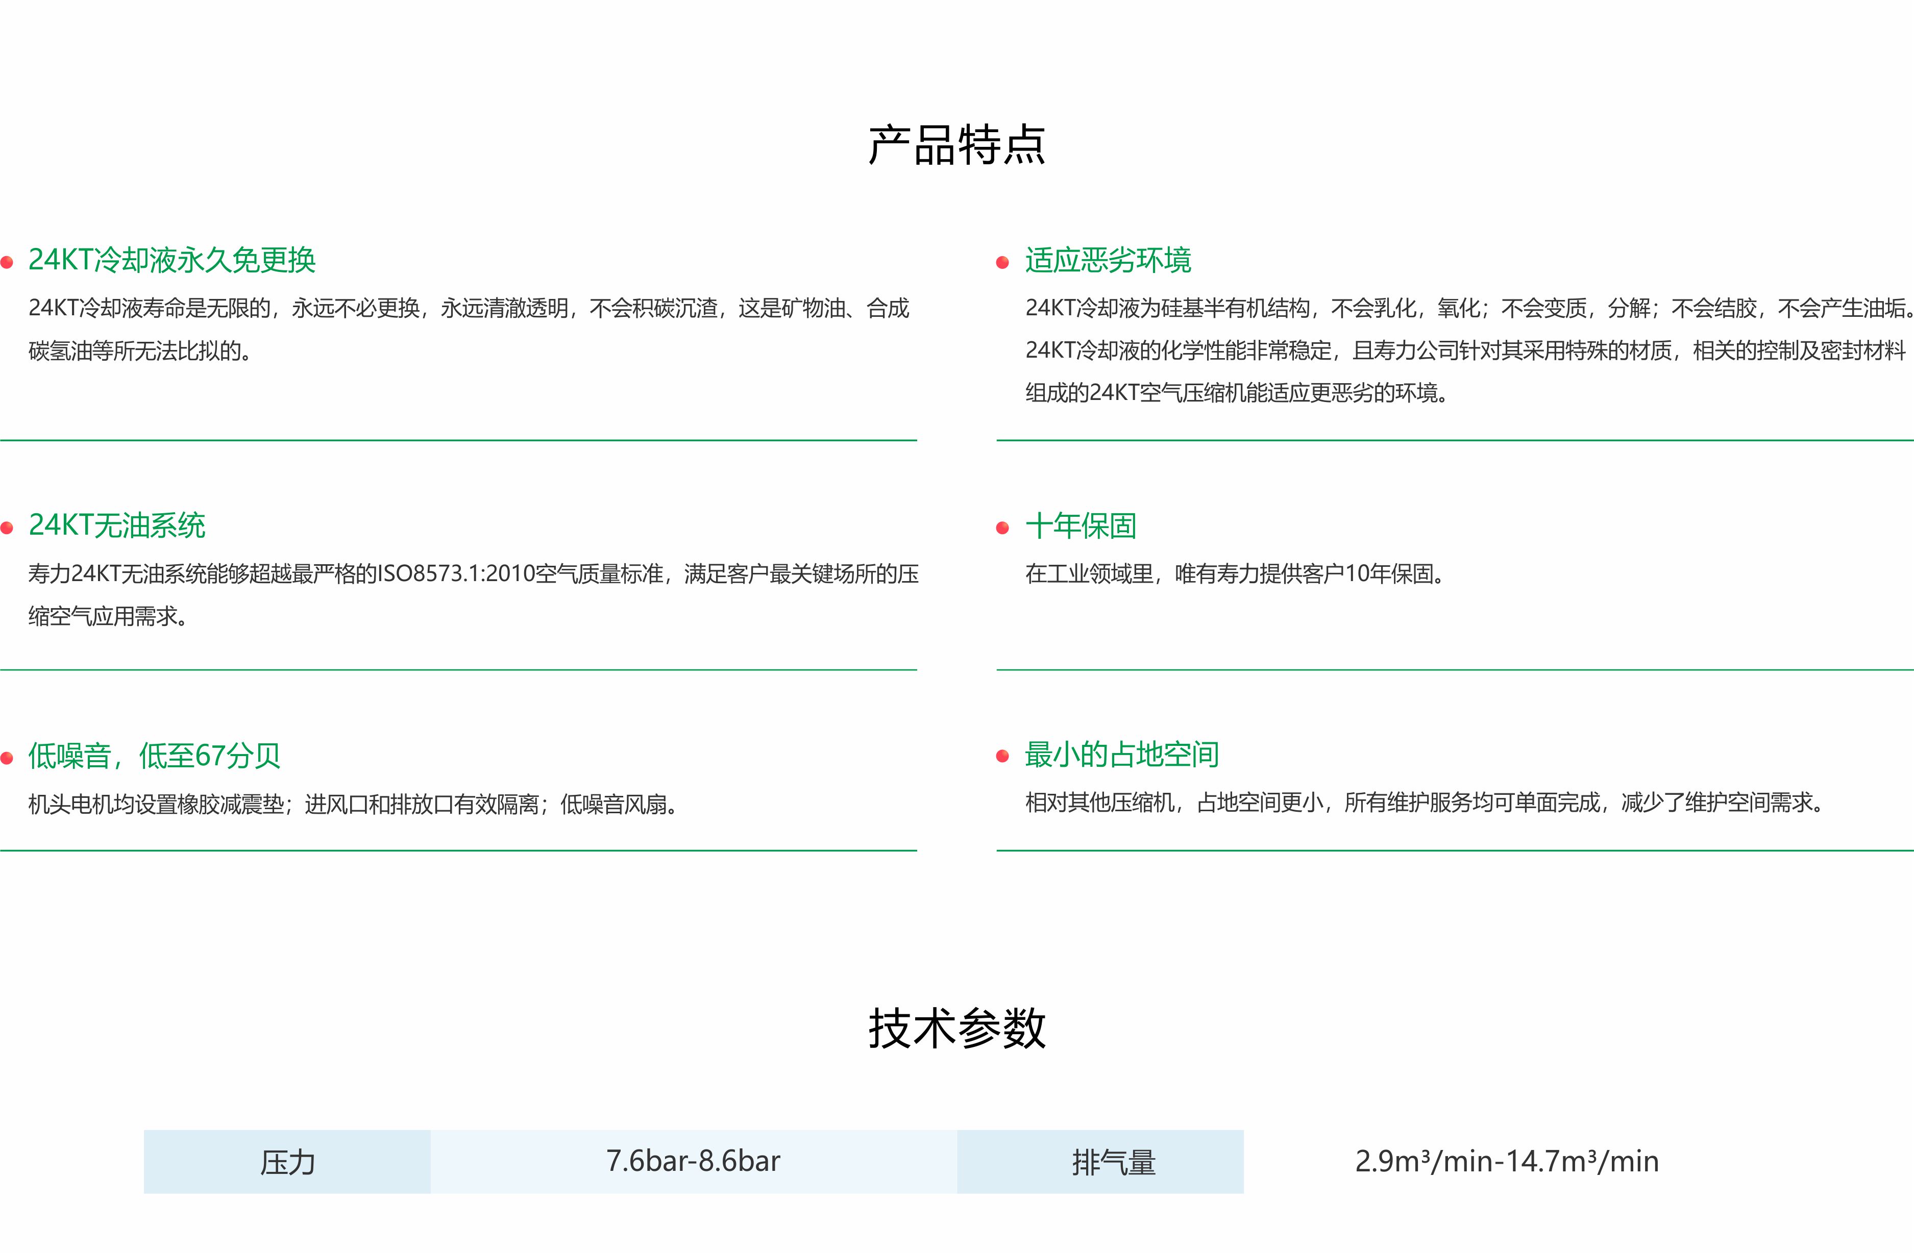The height and width of the screenshot is (1253, 1914).
Task: Click the 排气量 table header cell
Action: point(1114,1162)
